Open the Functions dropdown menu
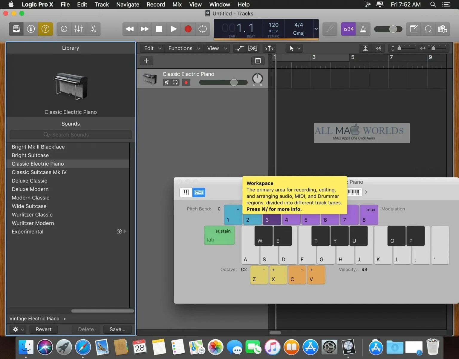The image size is (459, 359). click(184, 48)
